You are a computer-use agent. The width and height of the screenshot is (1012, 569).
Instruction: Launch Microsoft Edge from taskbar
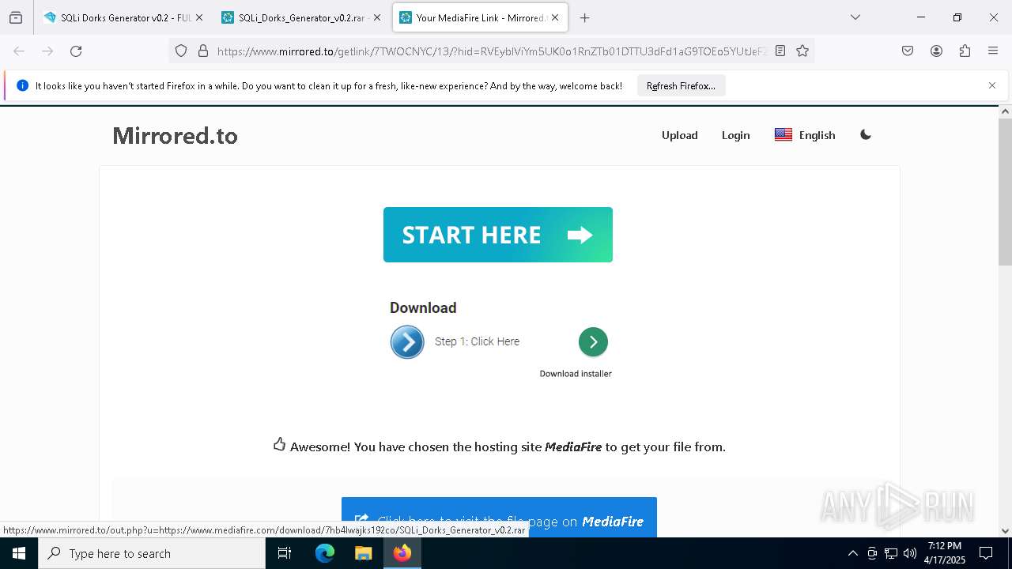click(325, 553)
